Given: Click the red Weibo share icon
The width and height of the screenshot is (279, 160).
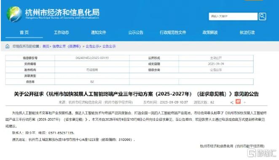Looking at the screenshot, I should point(238,101).
